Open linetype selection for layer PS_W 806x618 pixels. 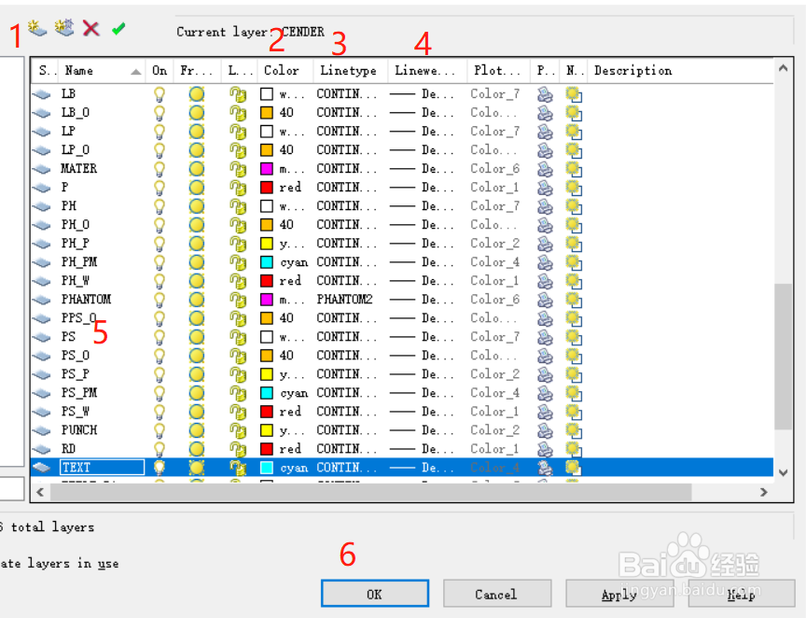[346, 412]
